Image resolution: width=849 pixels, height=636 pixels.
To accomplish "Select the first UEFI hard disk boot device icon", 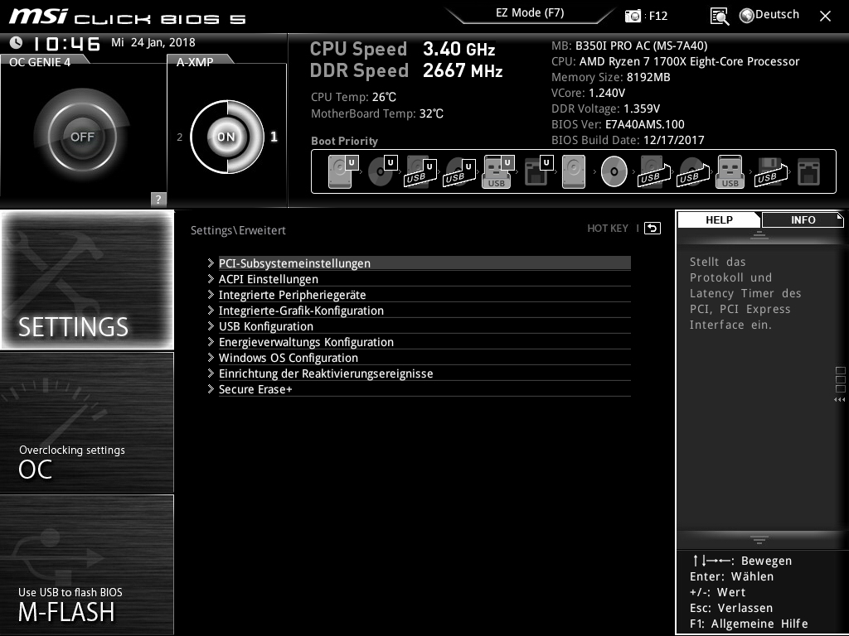I will (343, 172).
